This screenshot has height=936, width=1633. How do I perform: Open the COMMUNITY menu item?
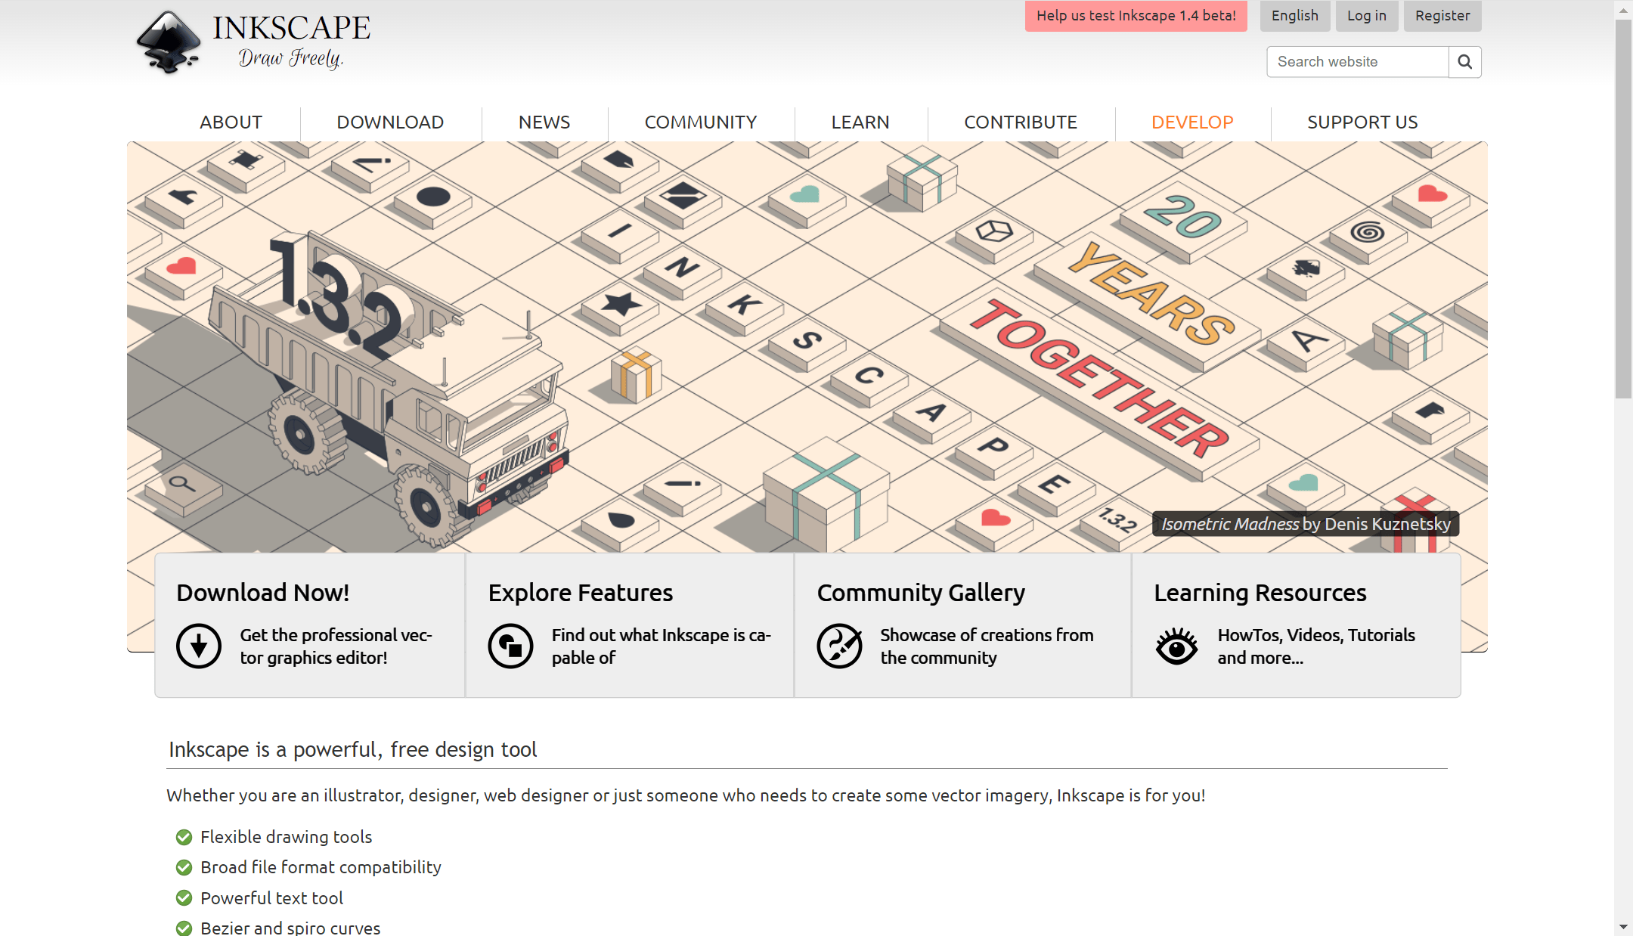[x=699, y=122]
